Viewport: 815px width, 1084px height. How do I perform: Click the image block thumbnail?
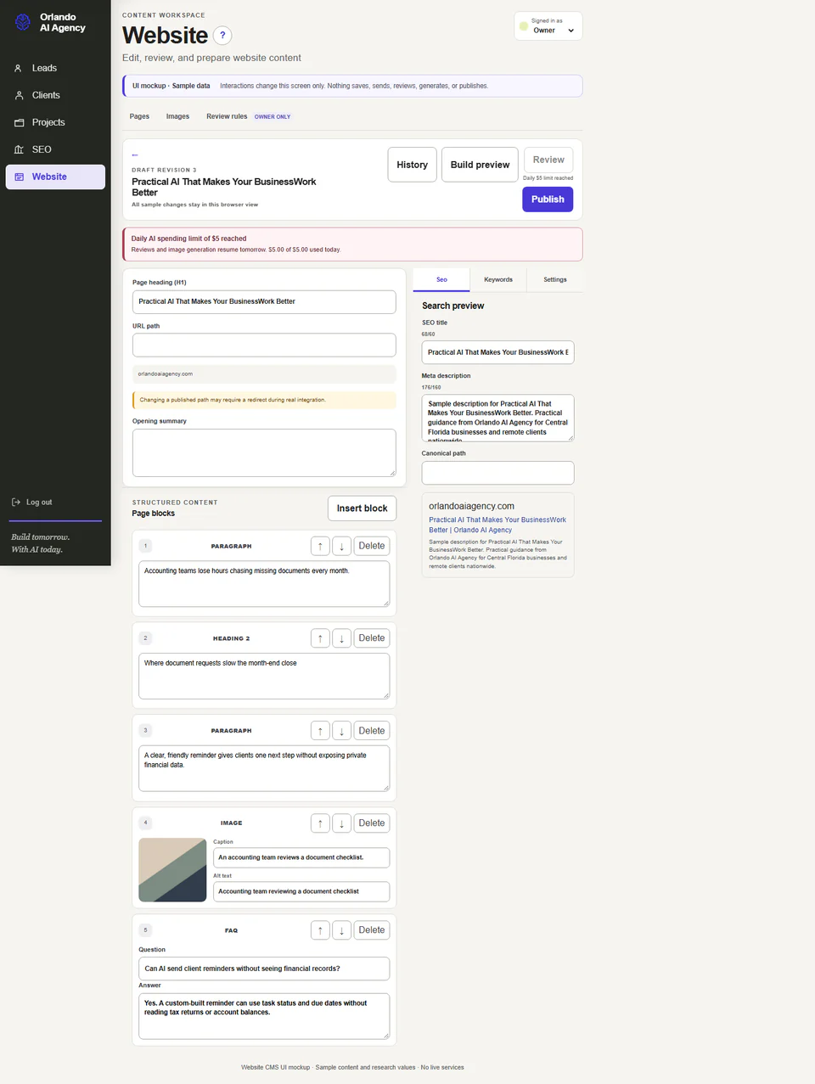pyautogui.click(x=172, y=870)
